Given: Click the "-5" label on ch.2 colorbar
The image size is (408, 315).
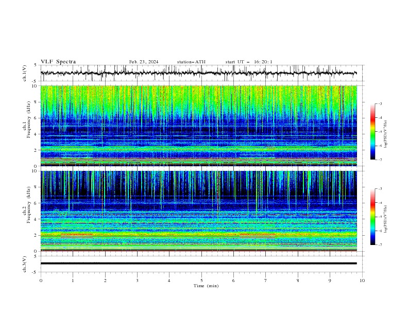Looking at the screenshot, I should [x=380, y=217].
